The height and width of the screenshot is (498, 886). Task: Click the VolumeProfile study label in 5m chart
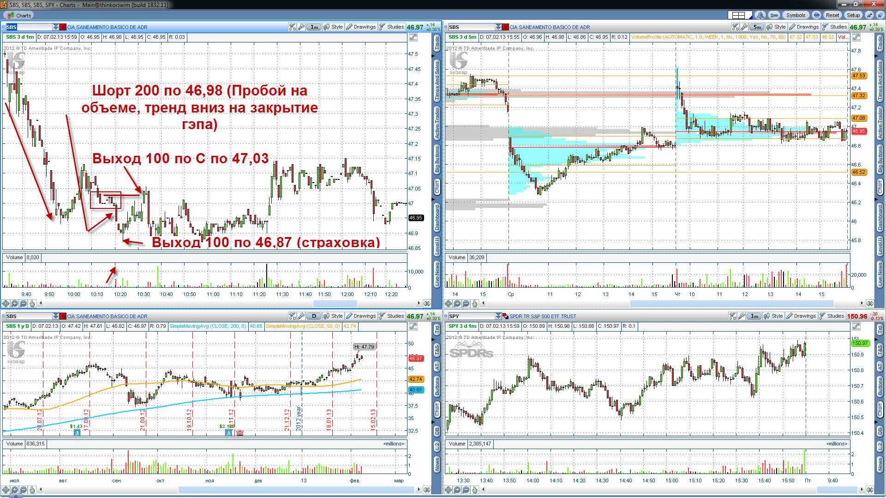click(708, 37)
